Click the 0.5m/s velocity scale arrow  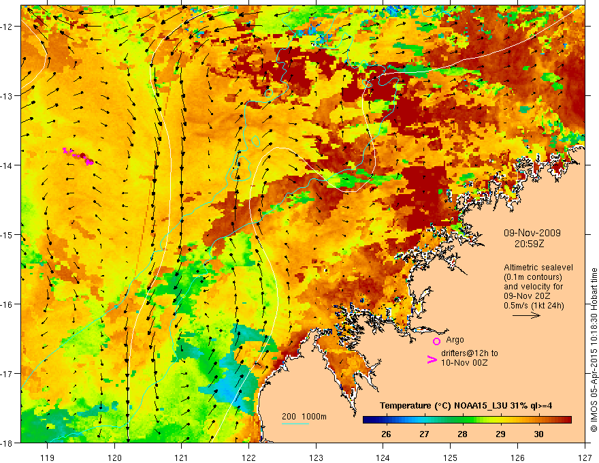click(x=526, y=315)
